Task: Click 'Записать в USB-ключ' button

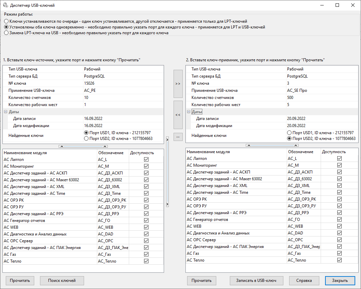Action: [256, 281]
